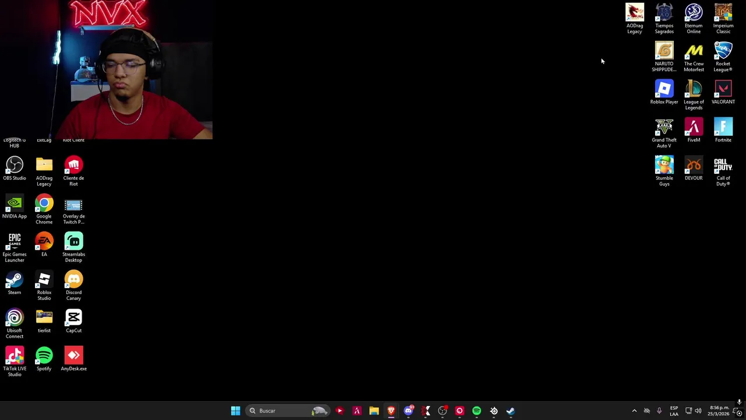Open NARUTO SHIPPUDEN game shortcut
This screenshot has width=746, height=420.
tap(664, 57)
